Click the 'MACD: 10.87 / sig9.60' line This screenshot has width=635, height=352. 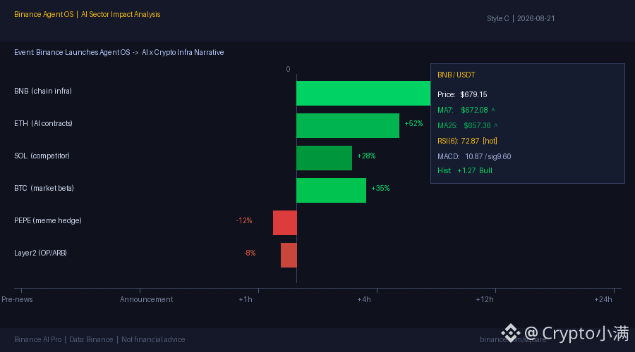(x=474, y=156)
